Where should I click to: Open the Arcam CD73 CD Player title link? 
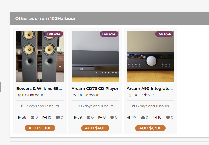pyautogui.click(x=95, y=89)
